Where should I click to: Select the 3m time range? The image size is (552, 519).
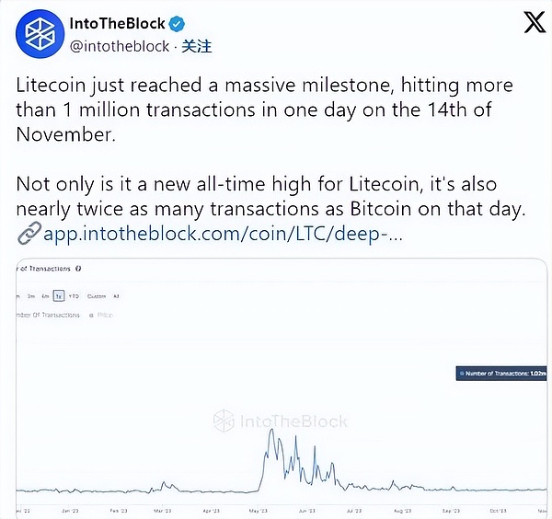30,296
